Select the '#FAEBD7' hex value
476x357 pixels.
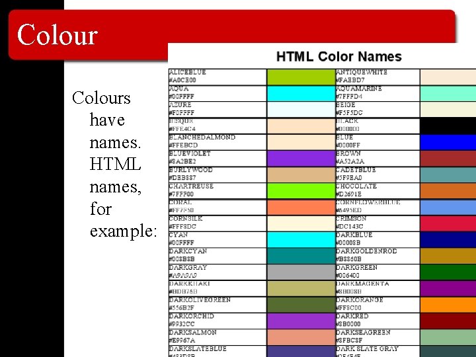click(x=350, y=80)
